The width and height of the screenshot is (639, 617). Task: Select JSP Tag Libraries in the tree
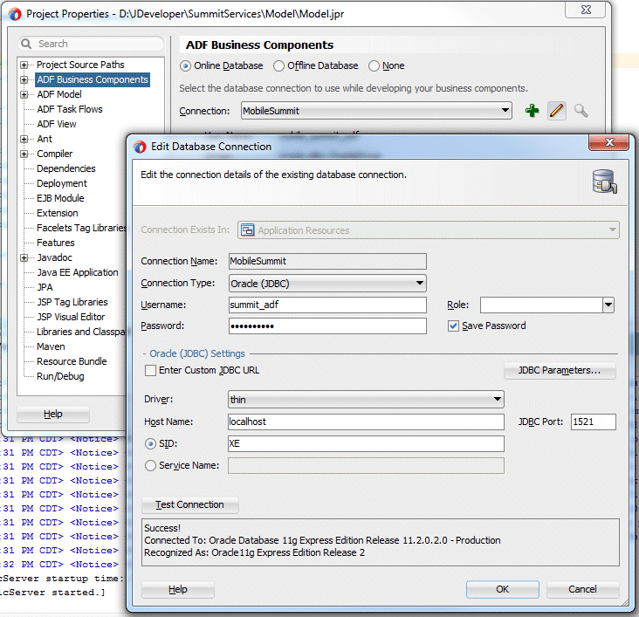(x=72, y=302)
